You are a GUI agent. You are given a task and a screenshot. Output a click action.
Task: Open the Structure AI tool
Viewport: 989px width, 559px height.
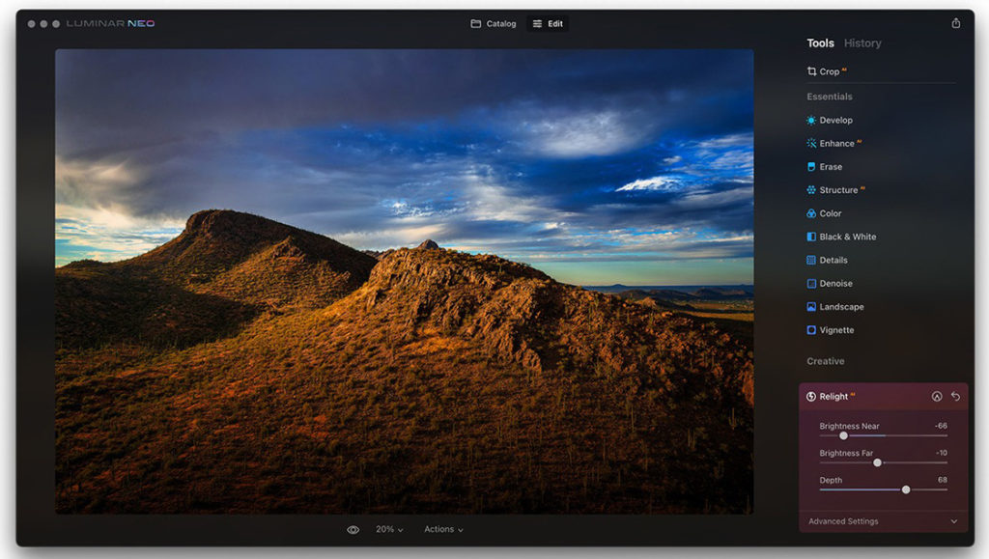point(837,190)
